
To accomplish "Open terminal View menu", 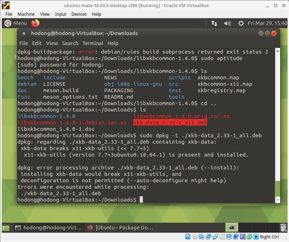I will point(52,43).
